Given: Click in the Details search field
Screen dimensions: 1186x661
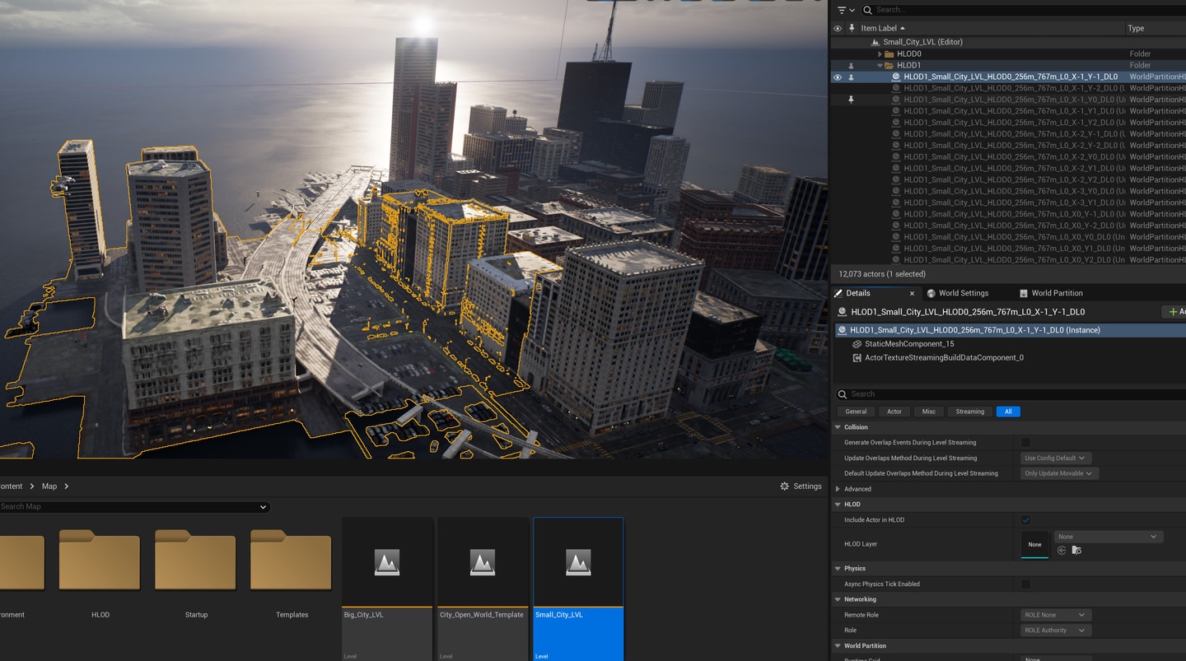Looking at the screenshot, I should click(1011, 394).
